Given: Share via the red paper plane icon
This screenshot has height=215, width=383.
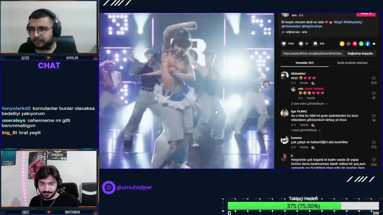Looking at the screenshot, I should coord(355,44).
